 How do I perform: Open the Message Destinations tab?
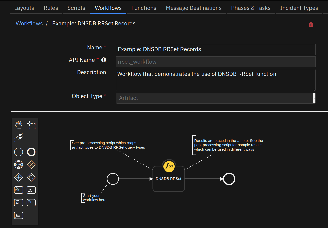click(194, 8)
